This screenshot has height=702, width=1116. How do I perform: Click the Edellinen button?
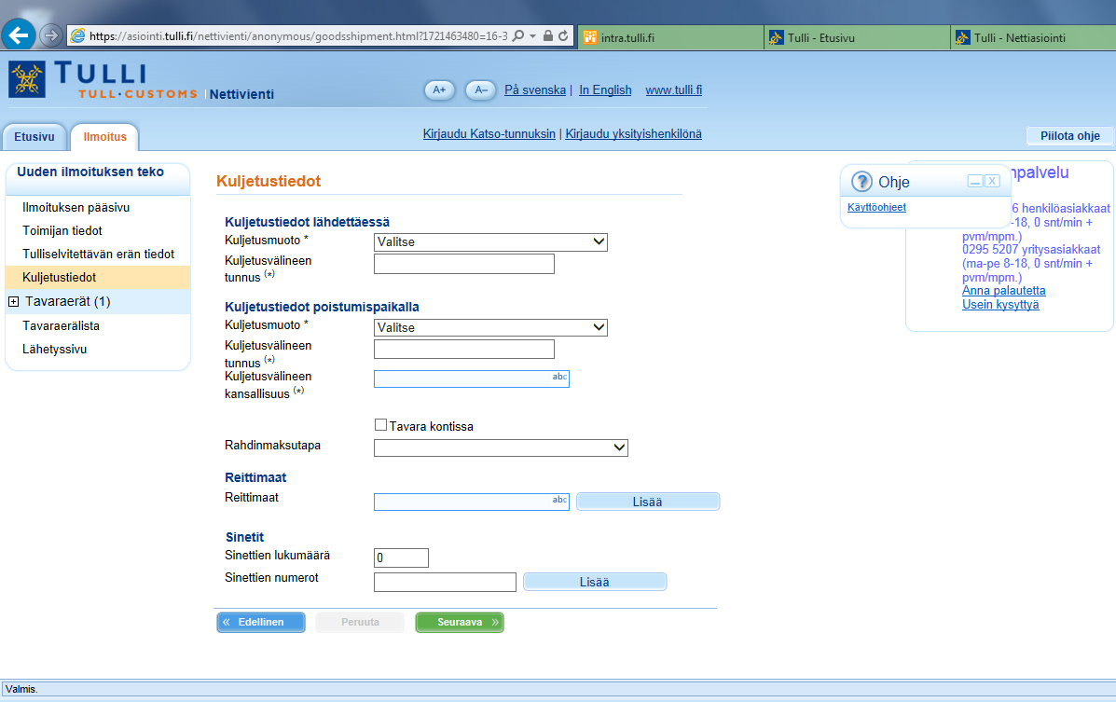tap(261, 622)
